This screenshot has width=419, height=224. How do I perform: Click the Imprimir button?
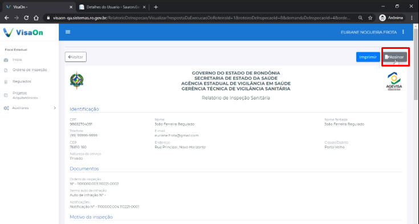tap(368, 57)
